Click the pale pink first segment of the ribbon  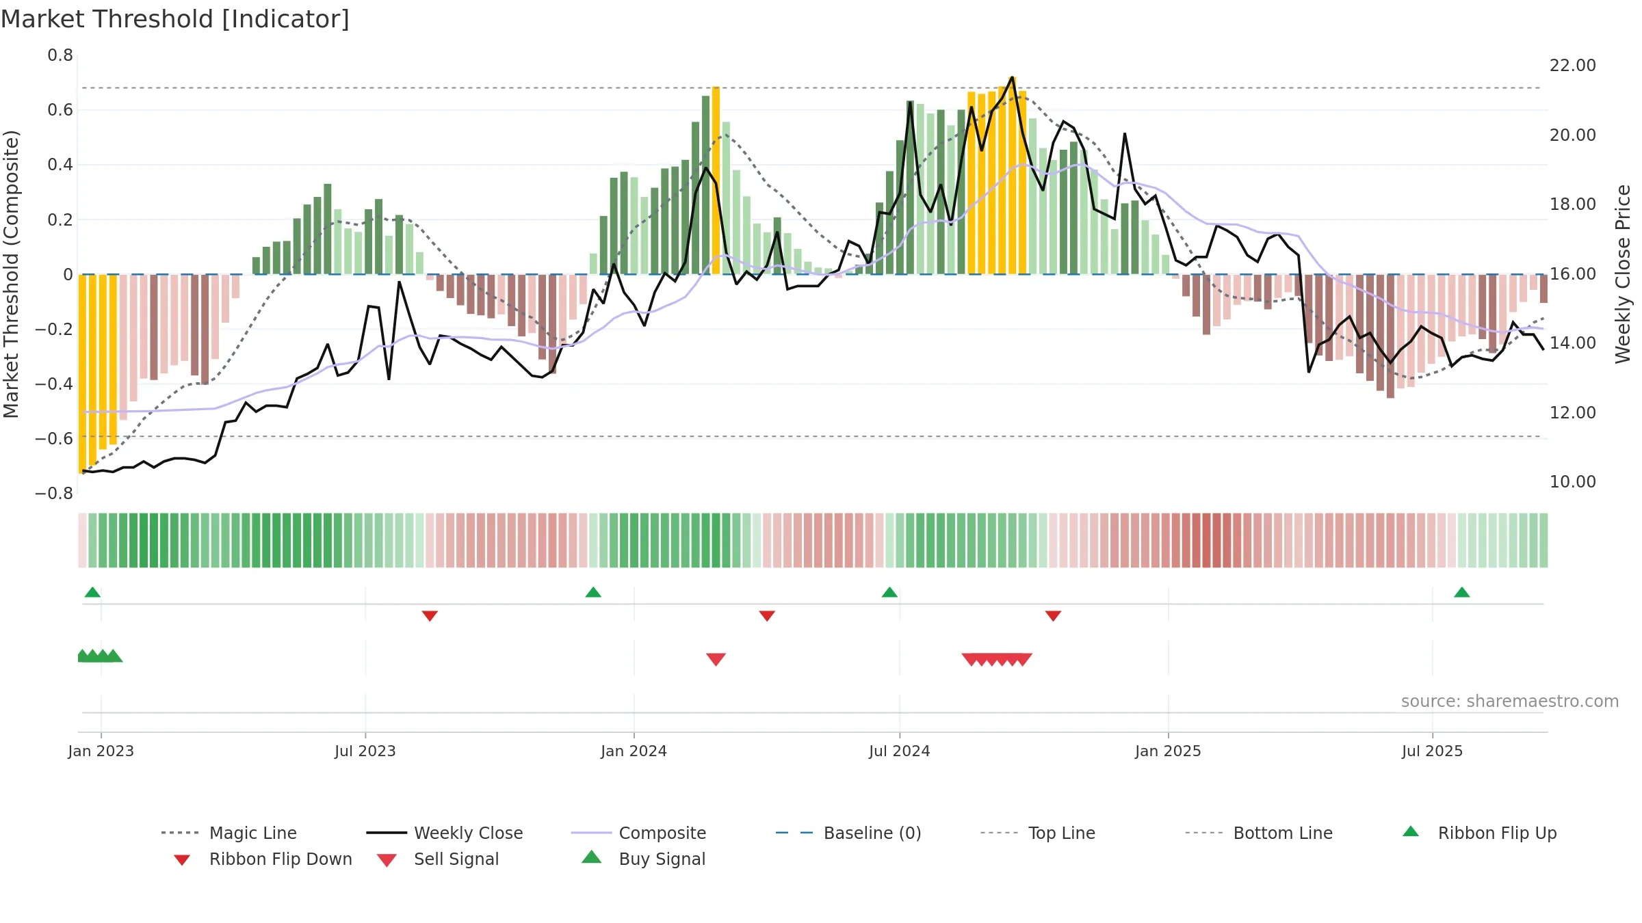point(82,540)
